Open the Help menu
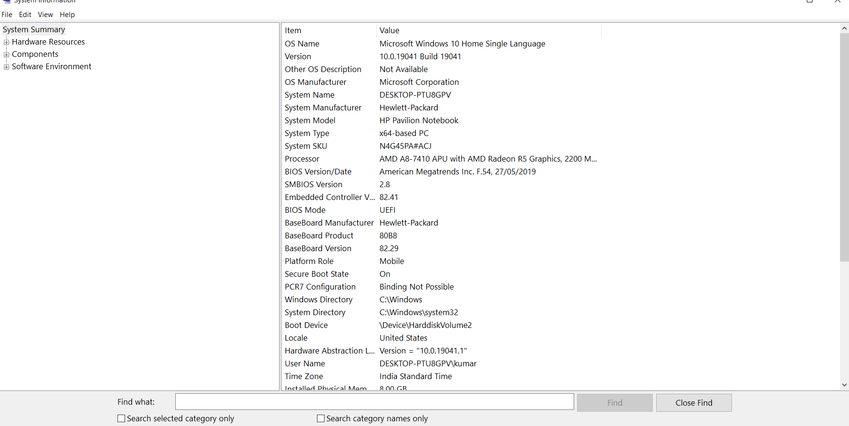The image size is (849, 426). pyautogui.click(x=67, y=15)
